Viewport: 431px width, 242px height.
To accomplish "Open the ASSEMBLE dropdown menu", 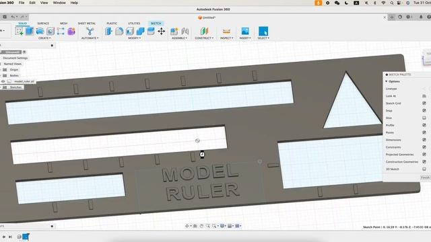I will 179,38.
